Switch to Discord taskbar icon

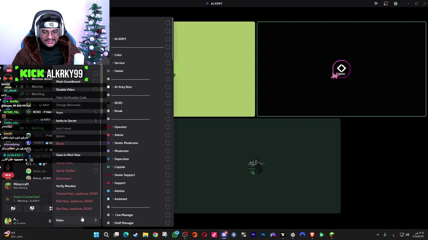[x=224, y=235]
